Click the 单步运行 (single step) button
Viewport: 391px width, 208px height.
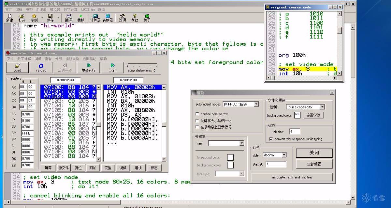pyautogui.click(x=89, y=68)
